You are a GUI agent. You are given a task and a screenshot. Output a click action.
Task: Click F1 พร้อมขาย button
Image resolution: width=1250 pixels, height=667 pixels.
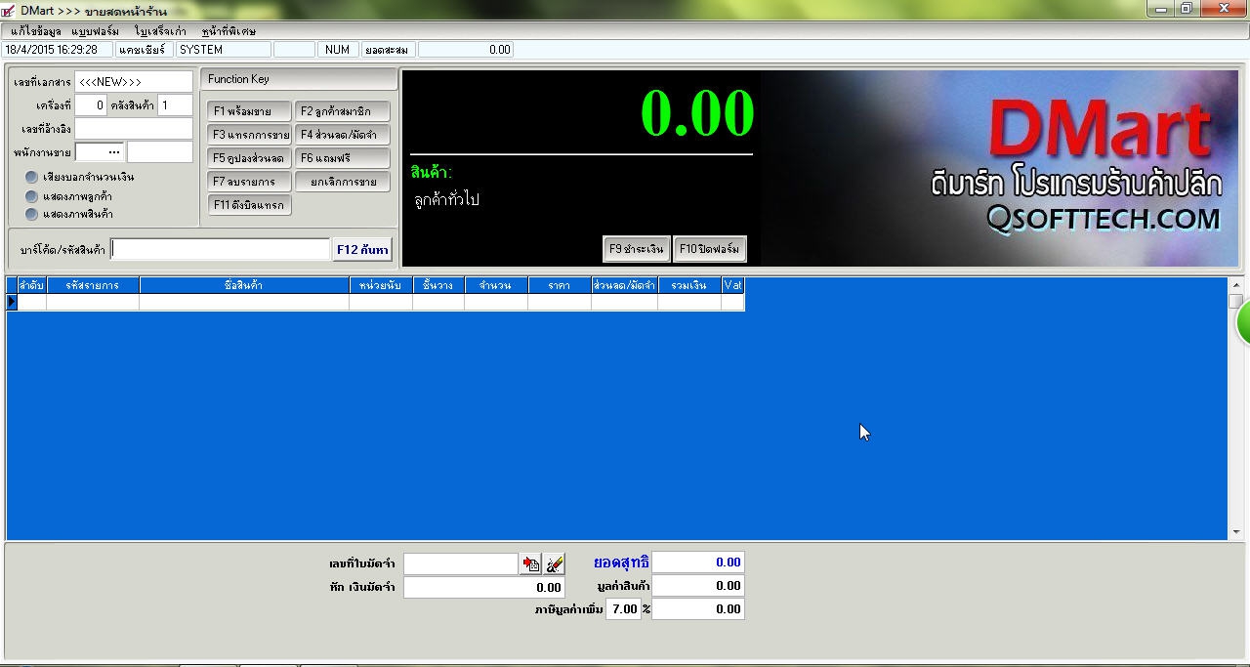pyautogui.click(x=249, y=111)
